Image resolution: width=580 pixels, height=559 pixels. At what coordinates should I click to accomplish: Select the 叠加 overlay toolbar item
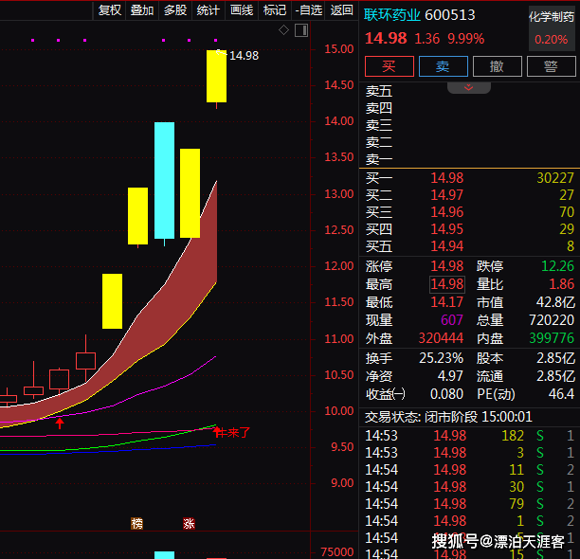[142, 10]
